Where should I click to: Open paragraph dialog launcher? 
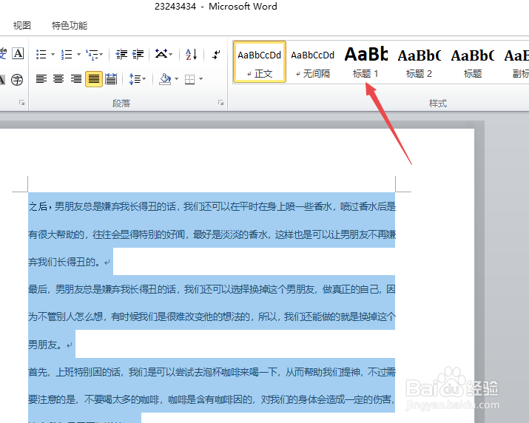click(x=220, y=103)
